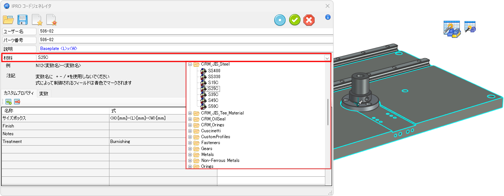This screenshot has width=504, height=196.
Task: Click the save floppy disk icon
Action: click(23, 20)
